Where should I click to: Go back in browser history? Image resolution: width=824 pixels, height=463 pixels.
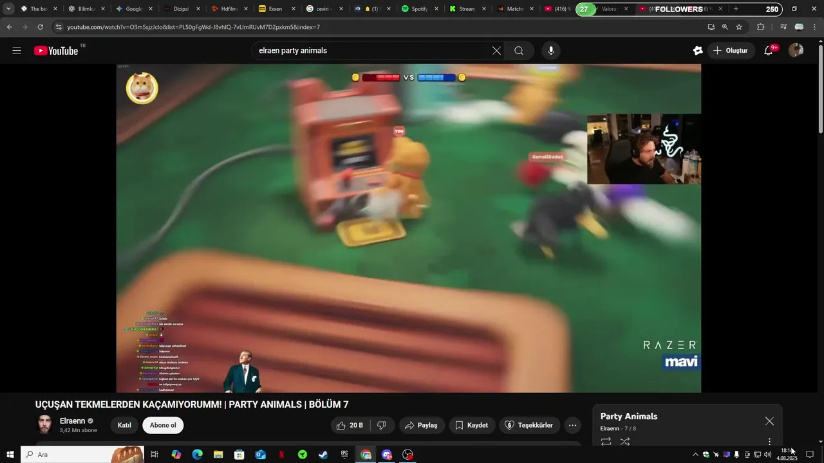[x=9, y=27]
